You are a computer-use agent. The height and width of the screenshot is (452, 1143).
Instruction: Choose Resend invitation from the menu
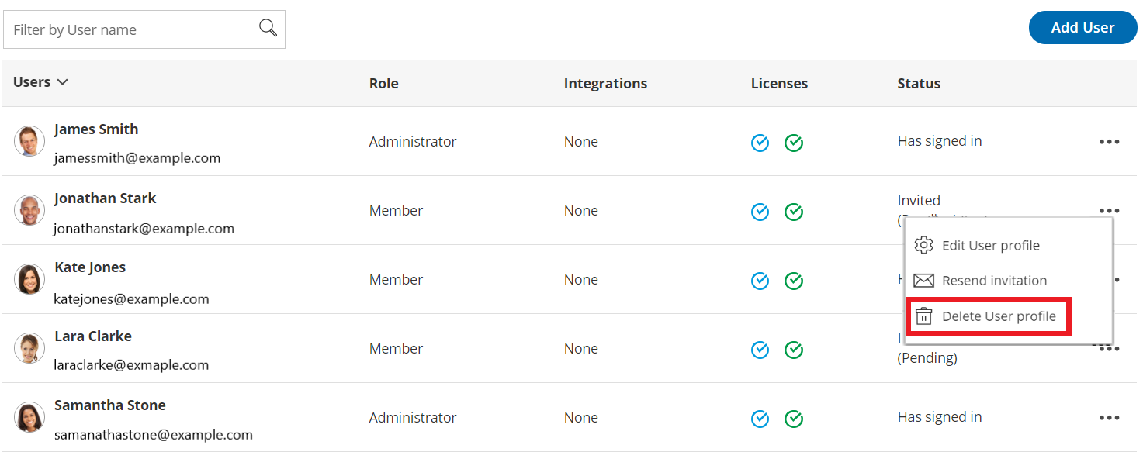(x=994, y=281)
